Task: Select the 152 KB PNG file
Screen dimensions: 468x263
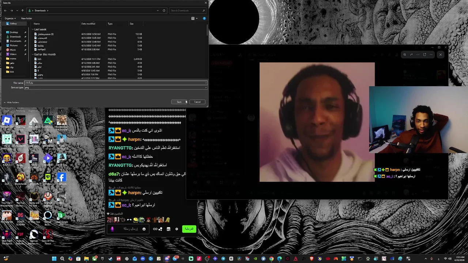Action: 88,34
